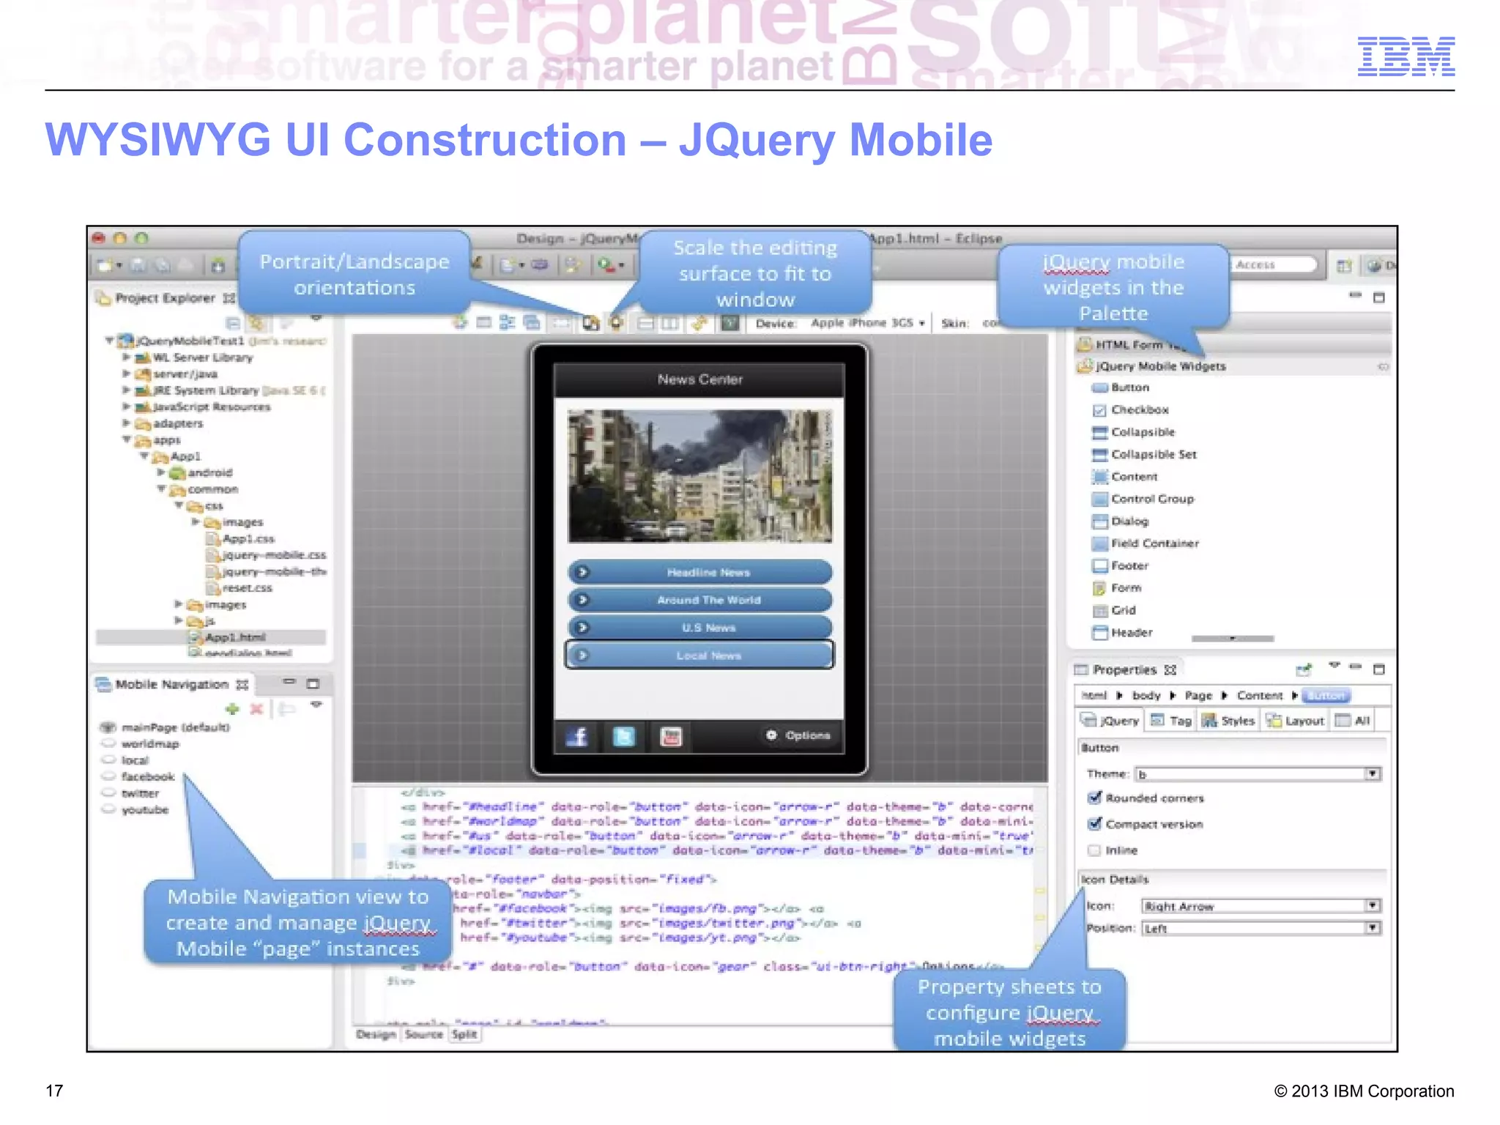Select the Dialog widget in the palette

[1120, 521]
